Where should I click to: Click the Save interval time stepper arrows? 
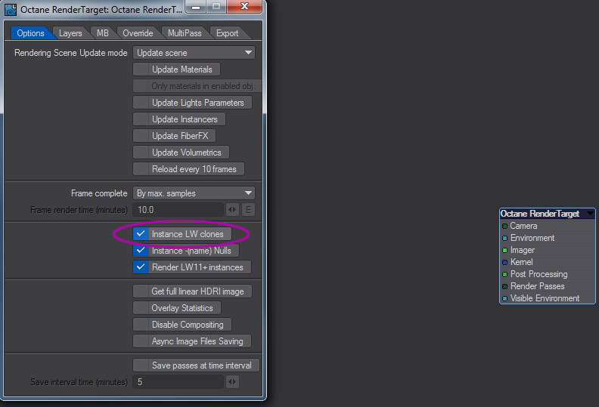click(232, 382)
